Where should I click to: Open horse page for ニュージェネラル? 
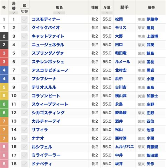coord(48,45)
